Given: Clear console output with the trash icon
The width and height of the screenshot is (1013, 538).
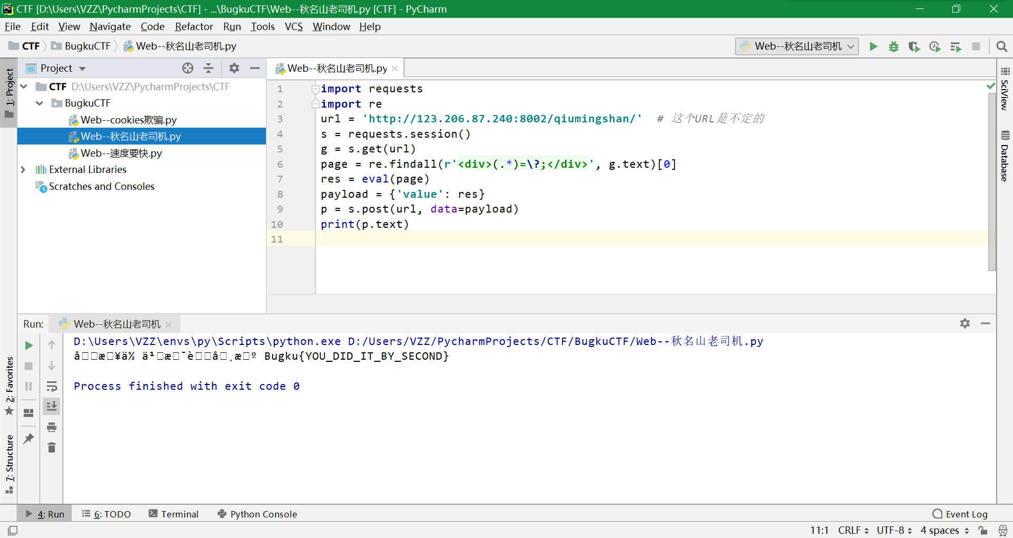Looking at the screenshot, I should (x=52, y=448).
